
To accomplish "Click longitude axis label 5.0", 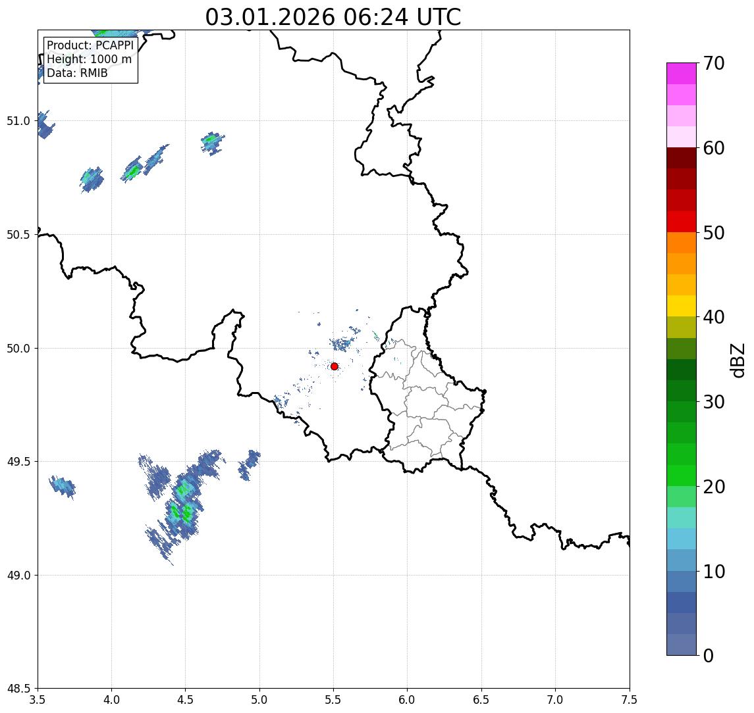I will 259,700.
